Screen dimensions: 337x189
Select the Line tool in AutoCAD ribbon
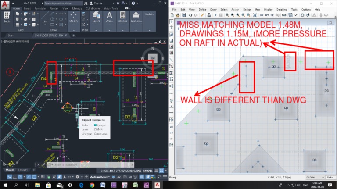coord(45,17)
